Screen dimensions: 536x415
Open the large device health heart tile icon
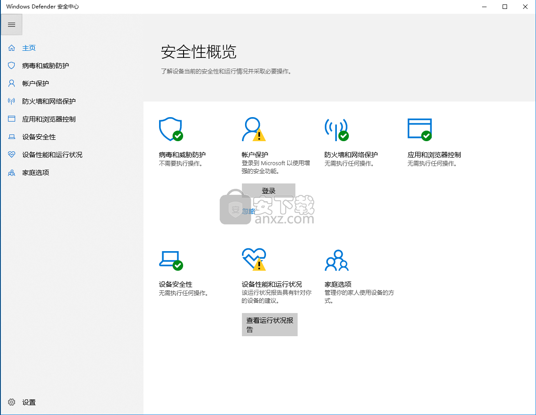click(254, 260)
